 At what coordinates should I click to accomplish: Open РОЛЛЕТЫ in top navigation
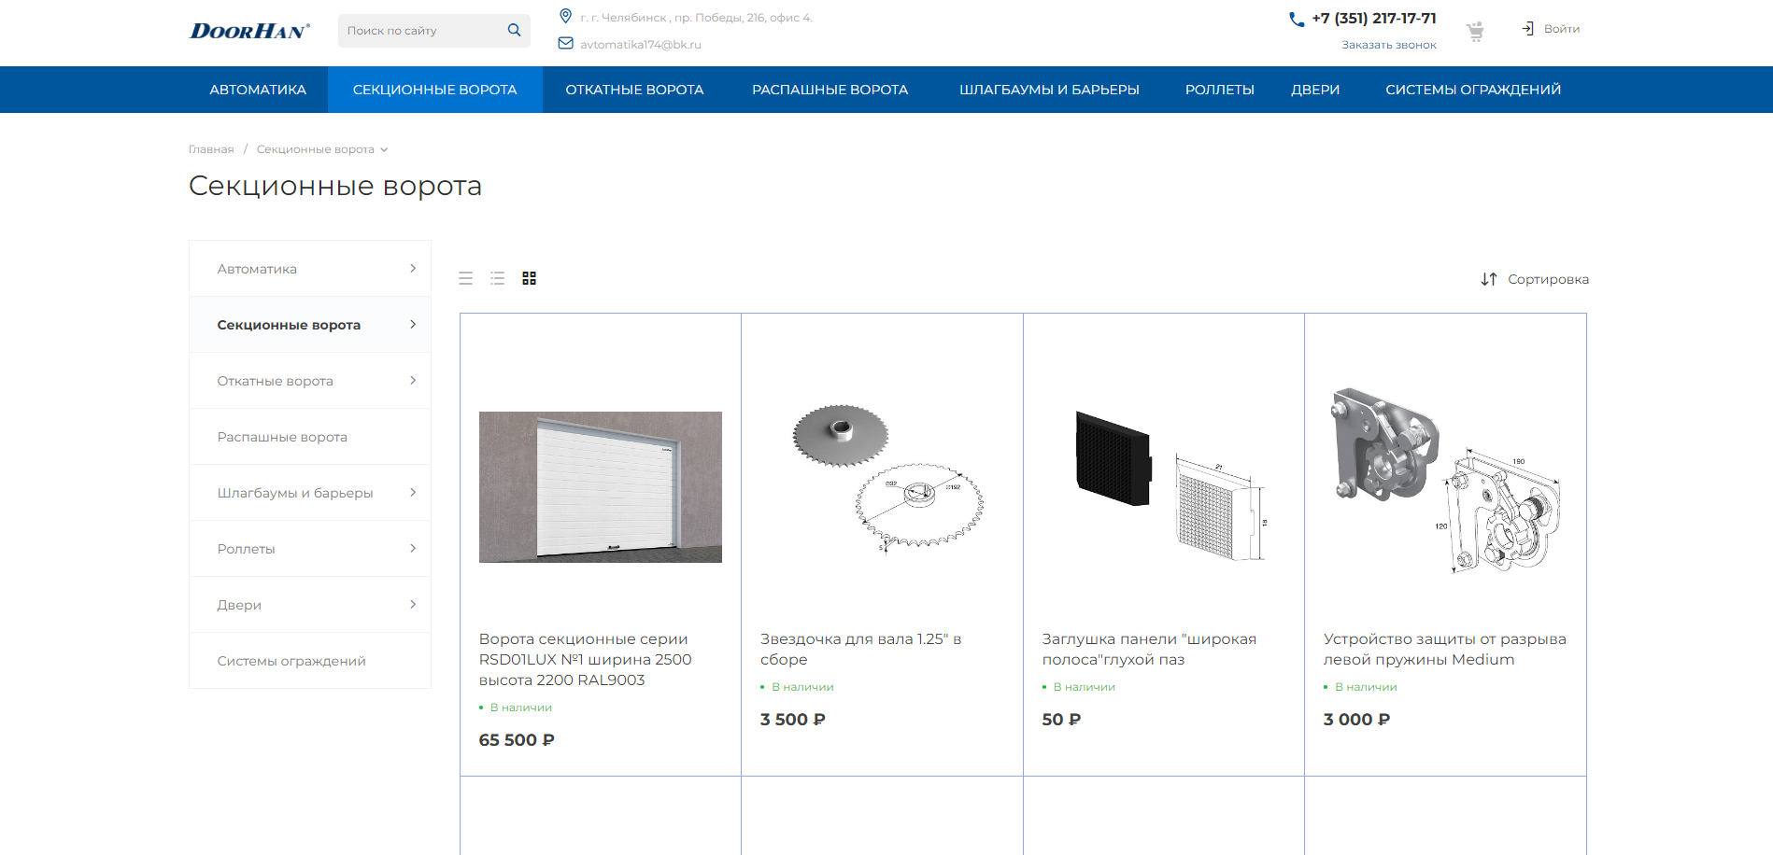(x=1219, y=90)
